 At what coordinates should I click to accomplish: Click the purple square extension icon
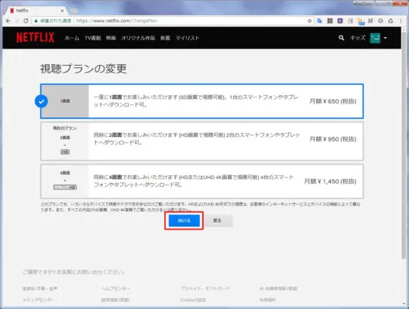coord(340,21)
